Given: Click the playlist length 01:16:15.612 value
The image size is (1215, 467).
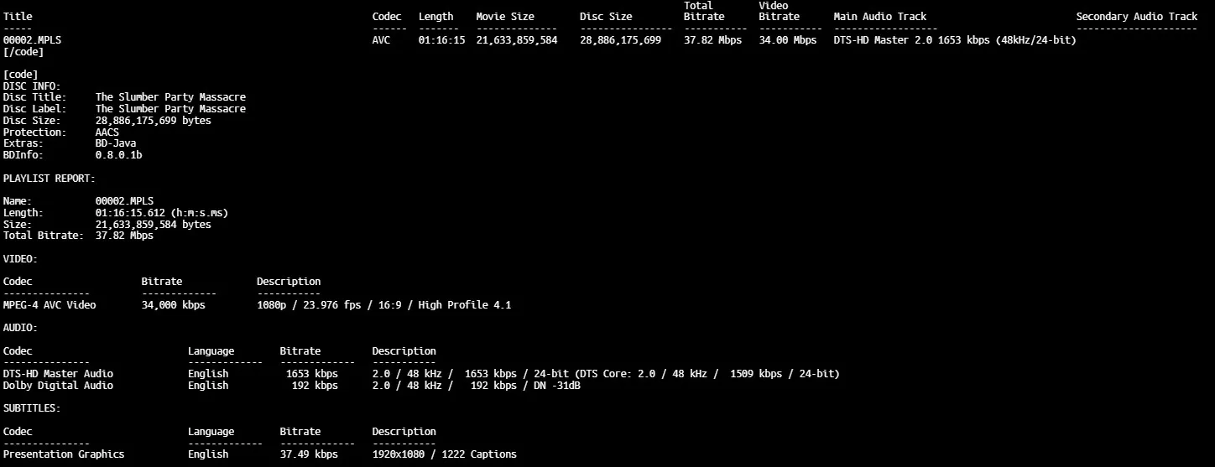Looking at the screenshot, I should pos(162,213).
